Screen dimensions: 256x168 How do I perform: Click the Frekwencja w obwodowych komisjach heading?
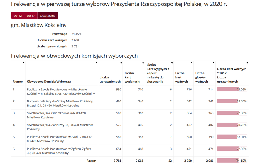tap(74, 56)
